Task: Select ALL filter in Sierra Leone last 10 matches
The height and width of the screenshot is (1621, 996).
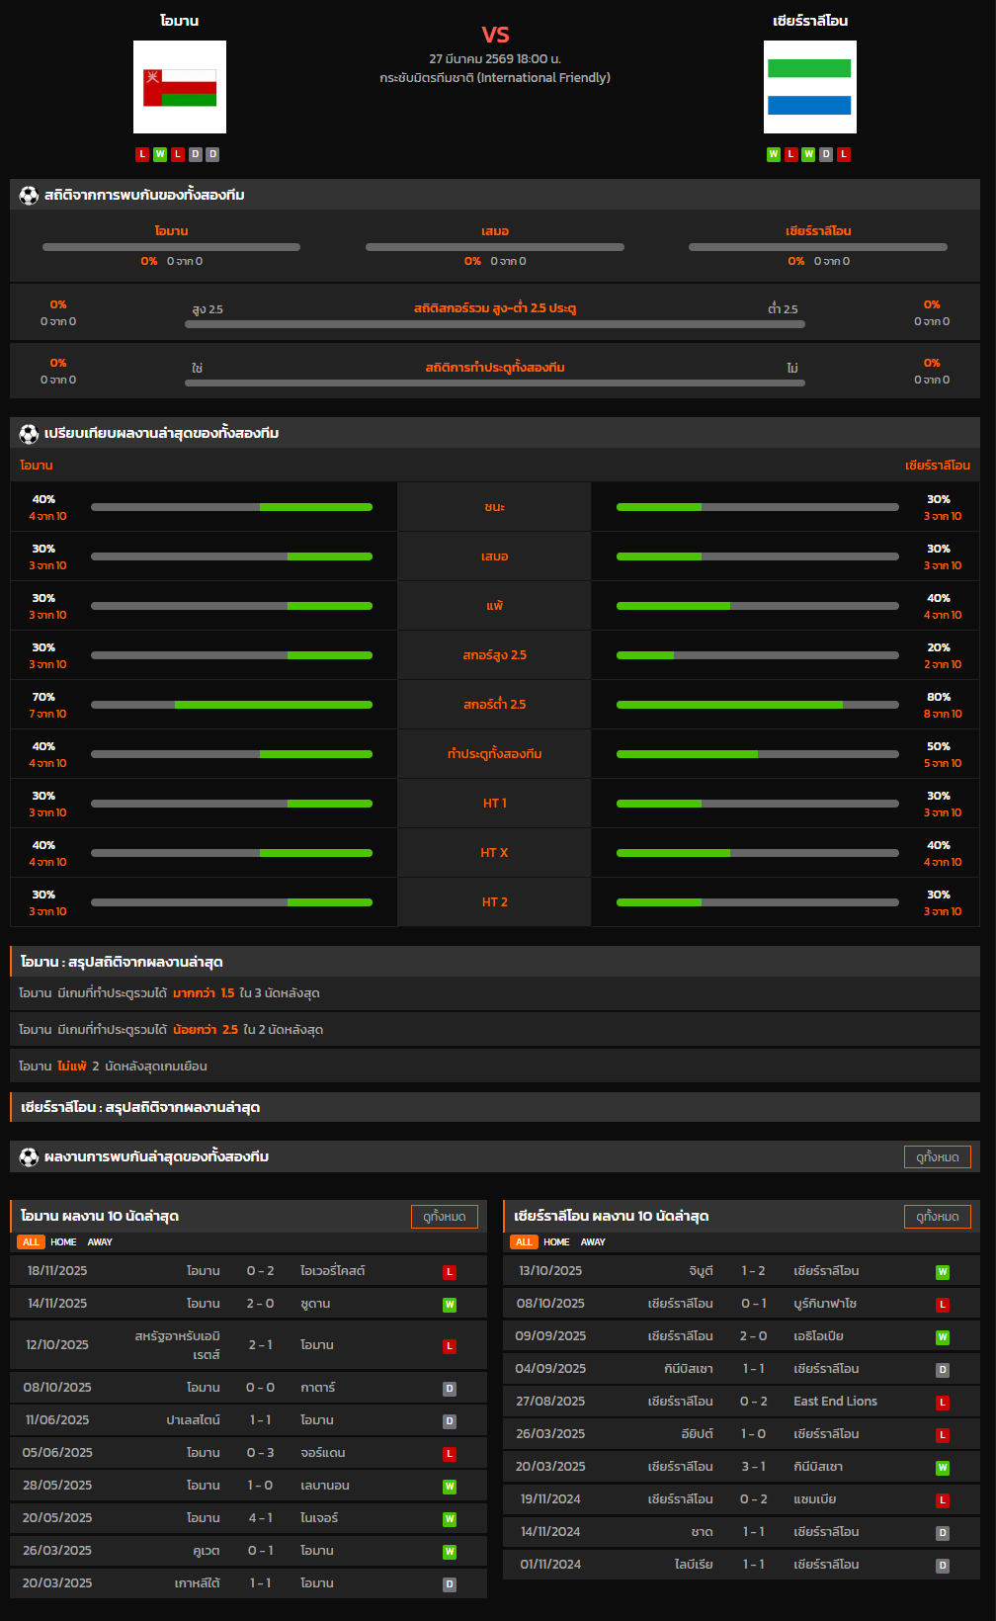Action: coord(524,1242)
